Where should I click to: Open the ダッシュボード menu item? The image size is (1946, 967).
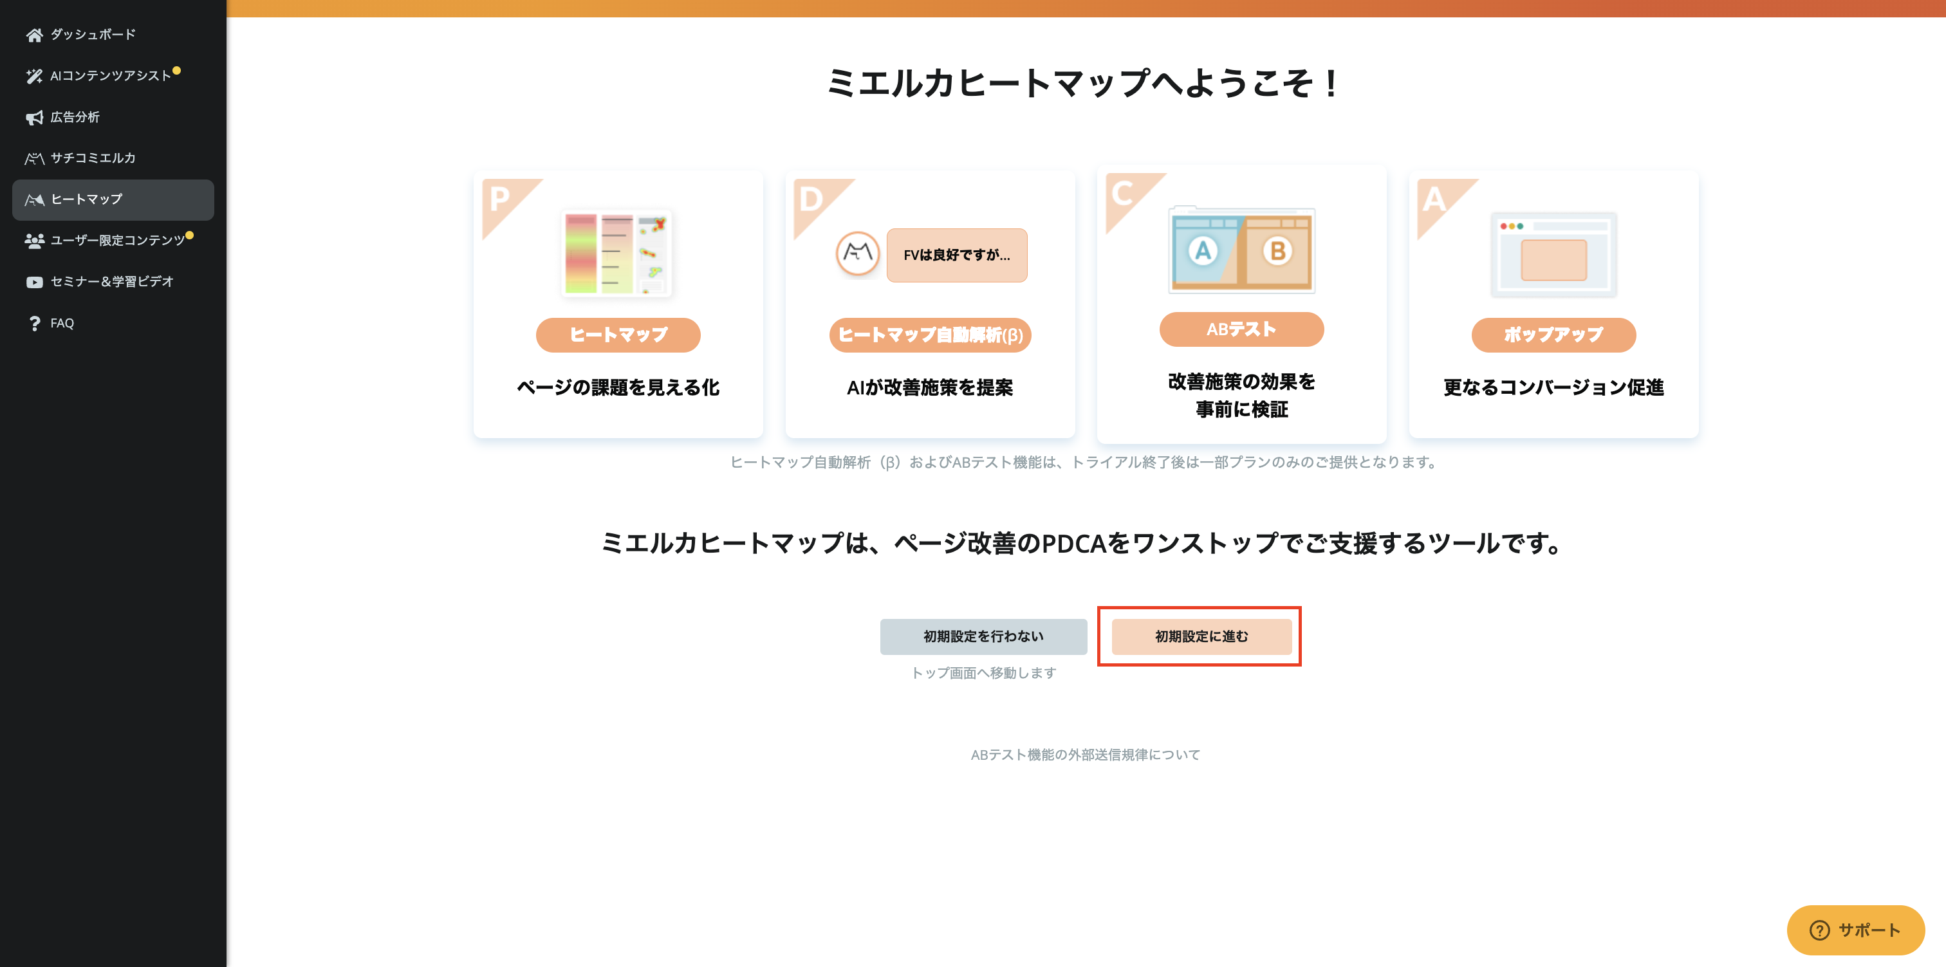pyautogui.click(x=93, y=35)
